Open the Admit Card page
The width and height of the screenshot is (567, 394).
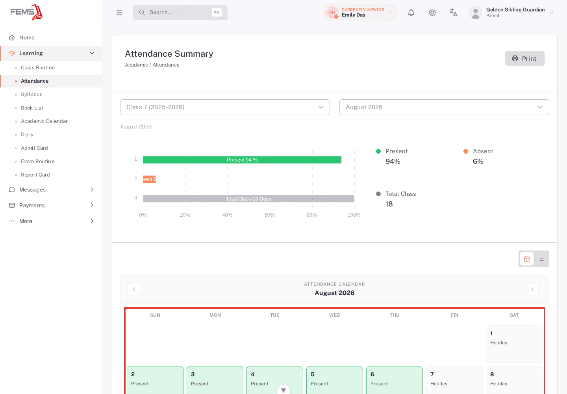pyautogui.click(x=34, y=148)
